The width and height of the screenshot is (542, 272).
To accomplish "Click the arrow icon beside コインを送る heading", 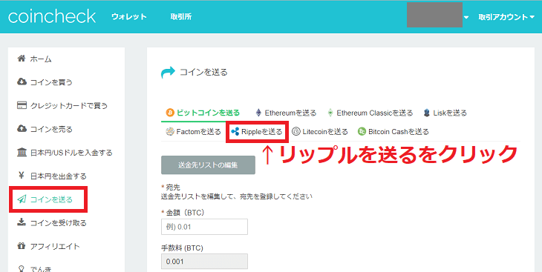I will tap(169, 73).
